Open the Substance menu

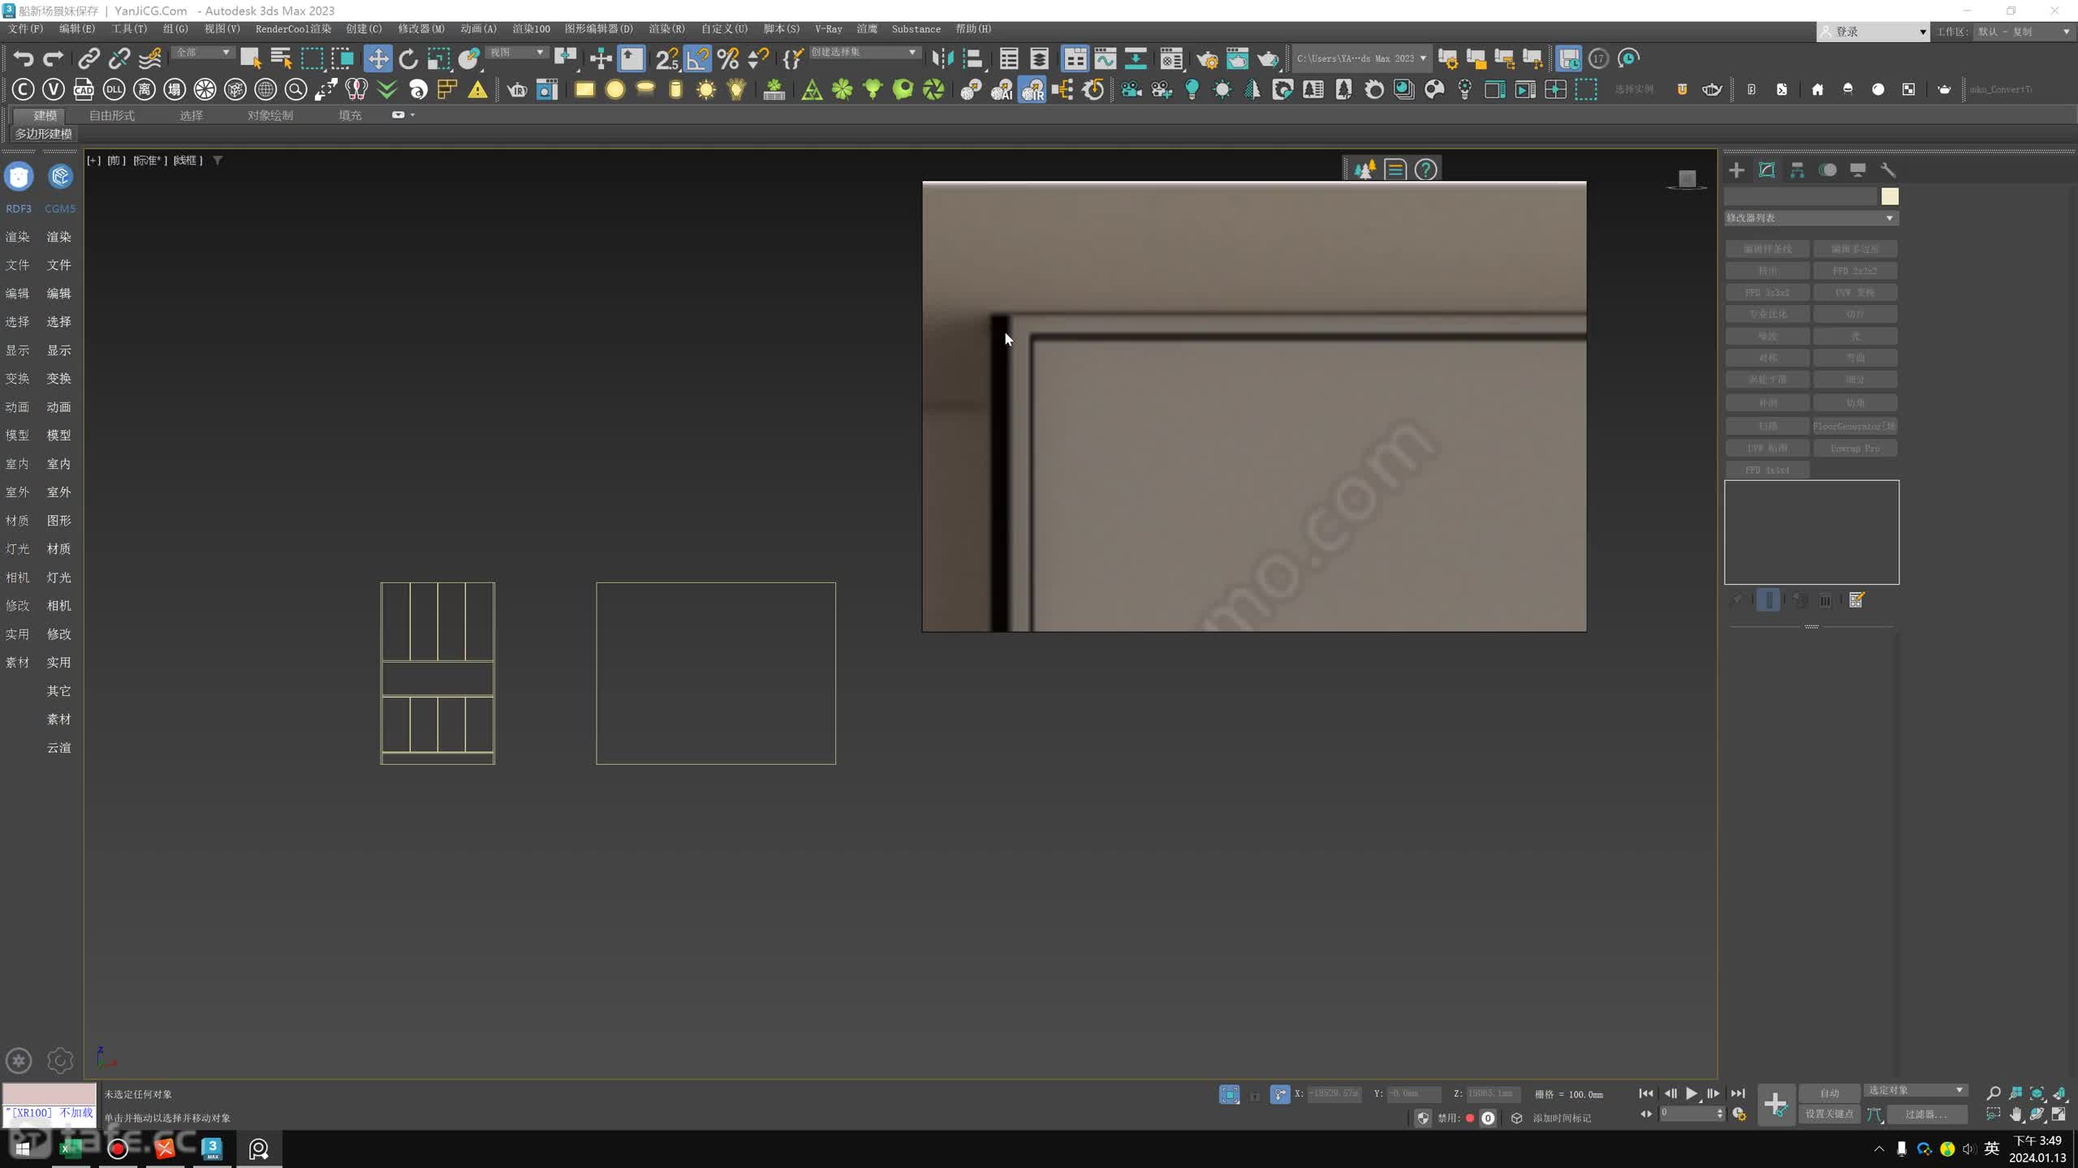916,28
